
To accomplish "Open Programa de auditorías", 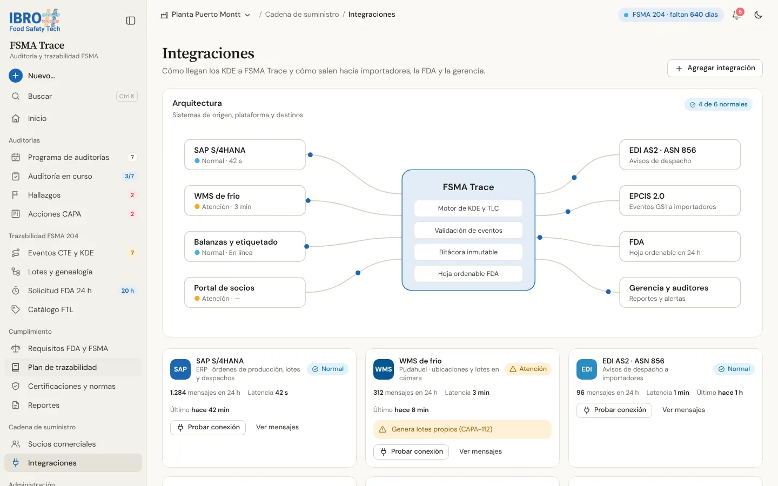I will (x=73, y=157).
